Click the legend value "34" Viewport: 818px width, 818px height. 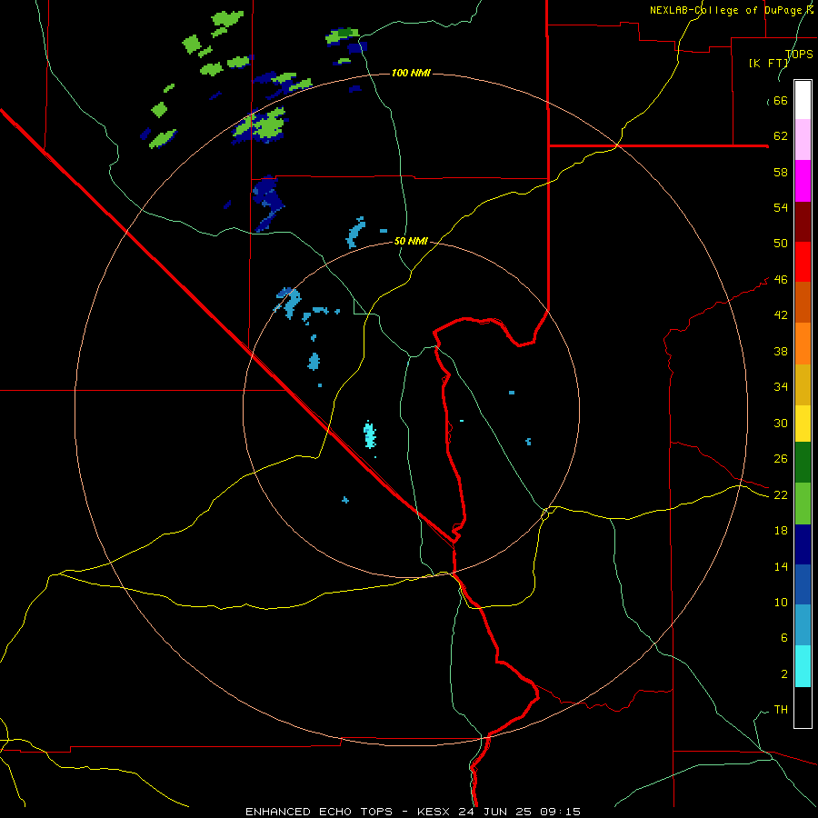coord(781,387)
